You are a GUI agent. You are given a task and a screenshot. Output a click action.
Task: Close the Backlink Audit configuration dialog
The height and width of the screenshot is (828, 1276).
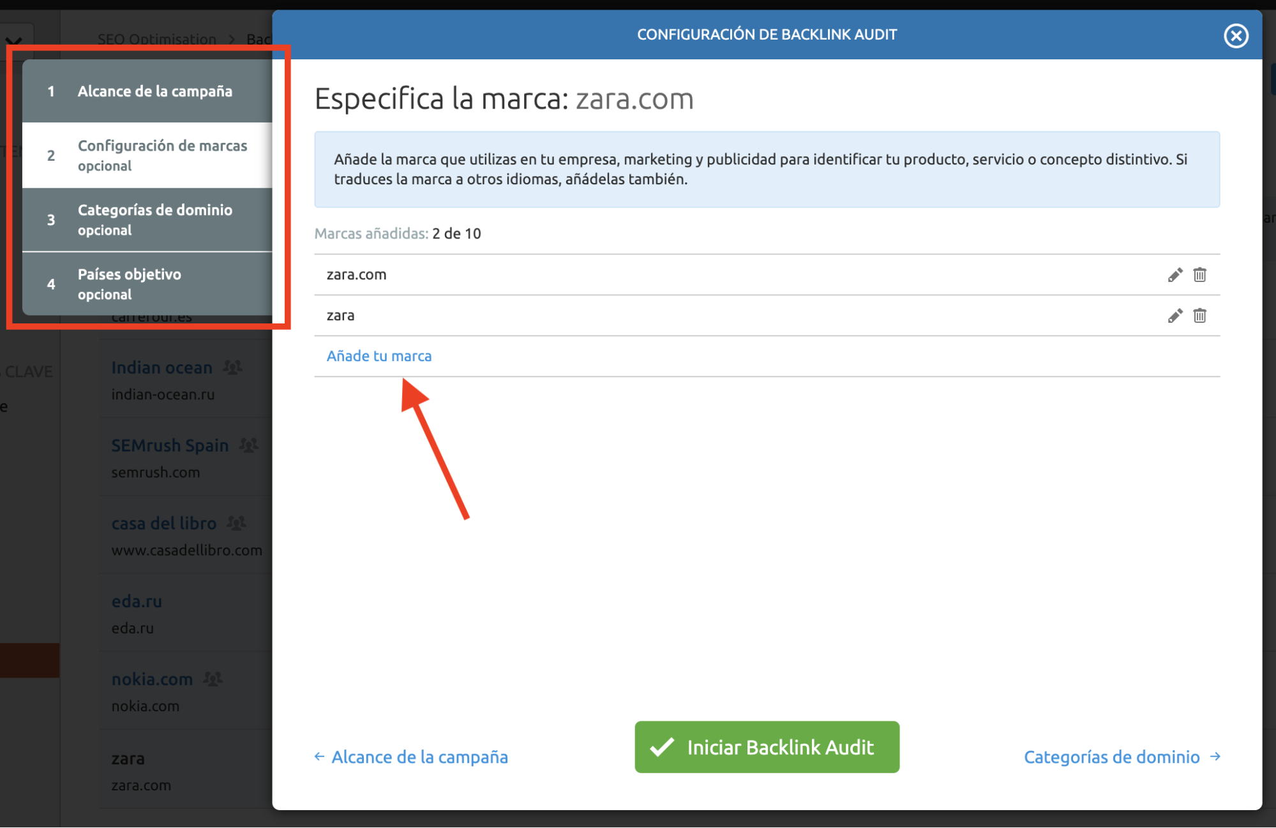click(1236, 36)
